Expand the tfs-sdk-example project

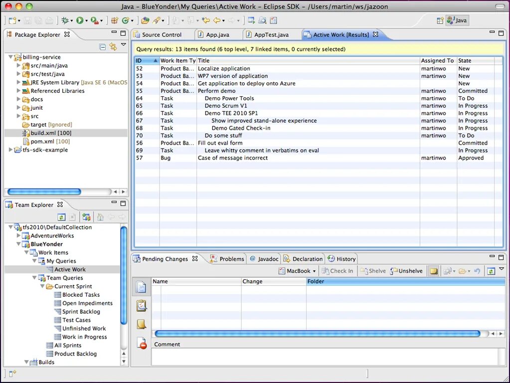tap(10, 150)
